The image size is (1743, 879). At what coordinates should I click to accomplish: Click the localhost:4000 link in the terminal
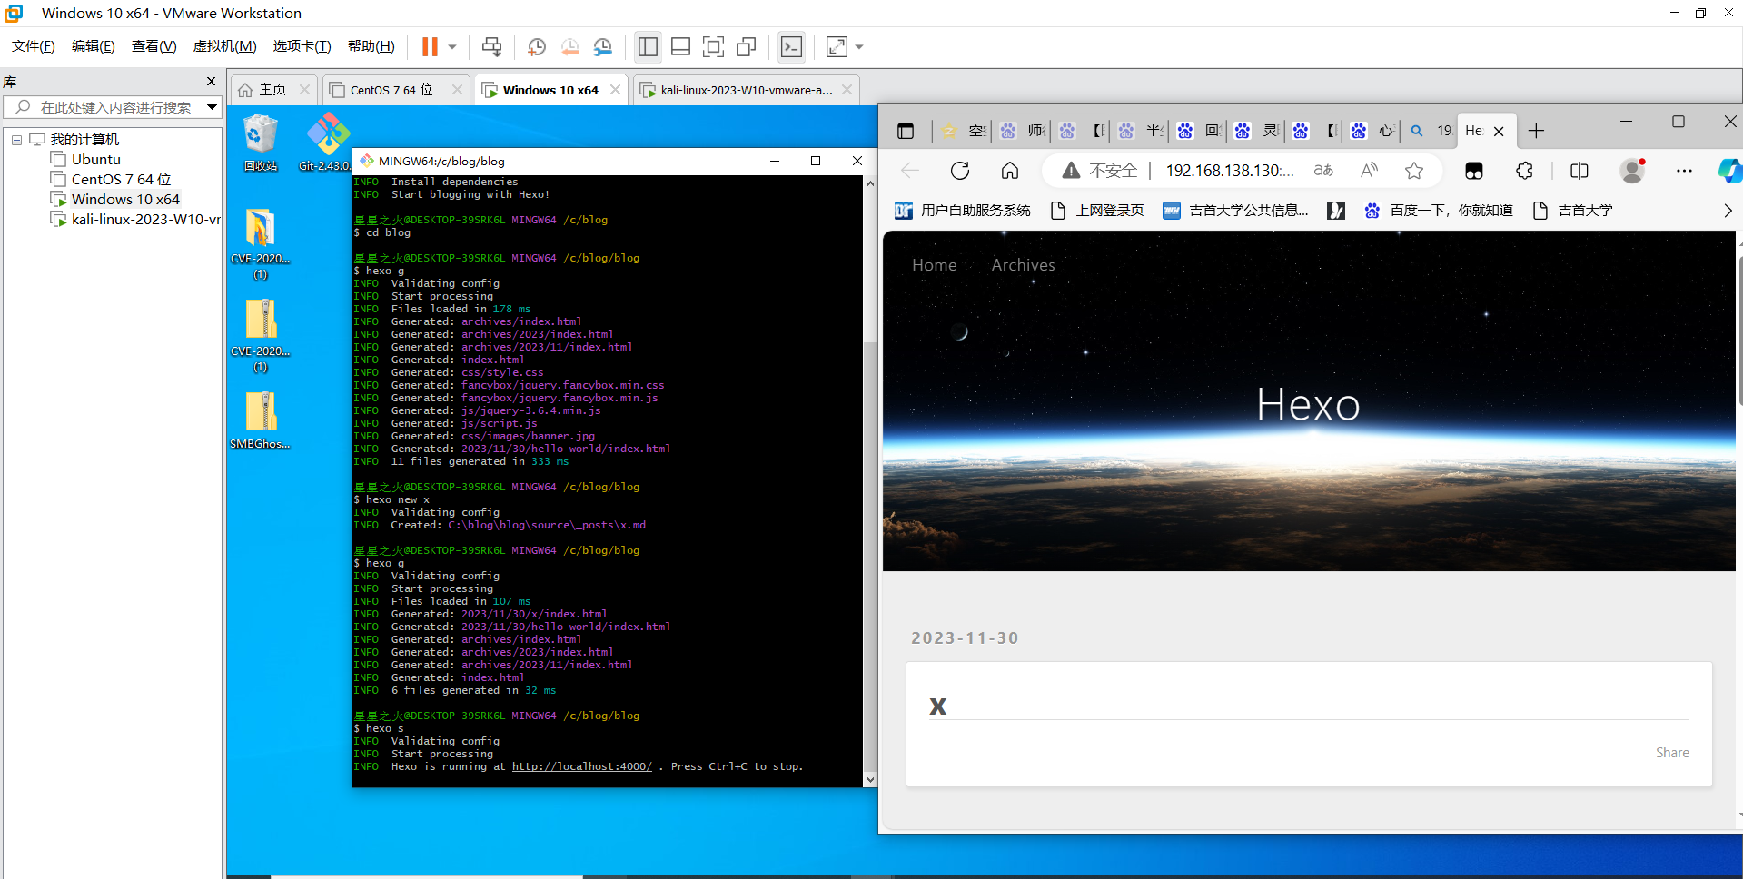(x=582, y=766)
